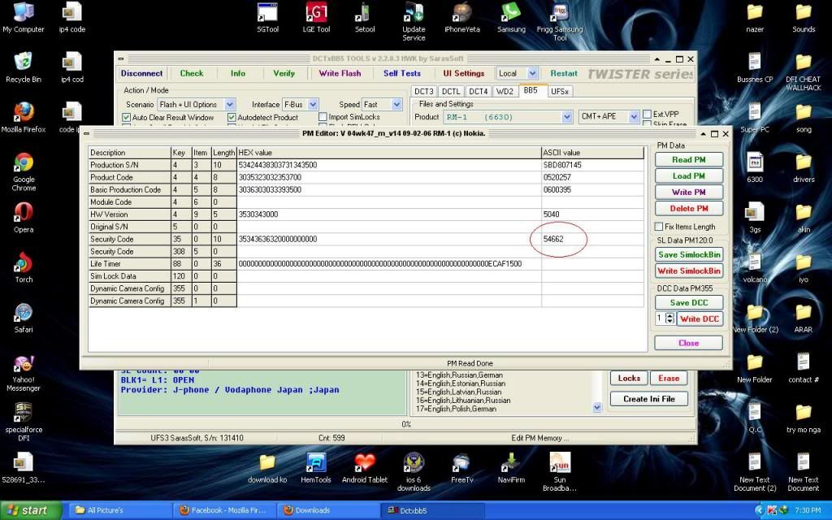The height and width of the screenshot is (520, 832).
Task: Open the CMT+APE dropdown
Action: (633, 117)
